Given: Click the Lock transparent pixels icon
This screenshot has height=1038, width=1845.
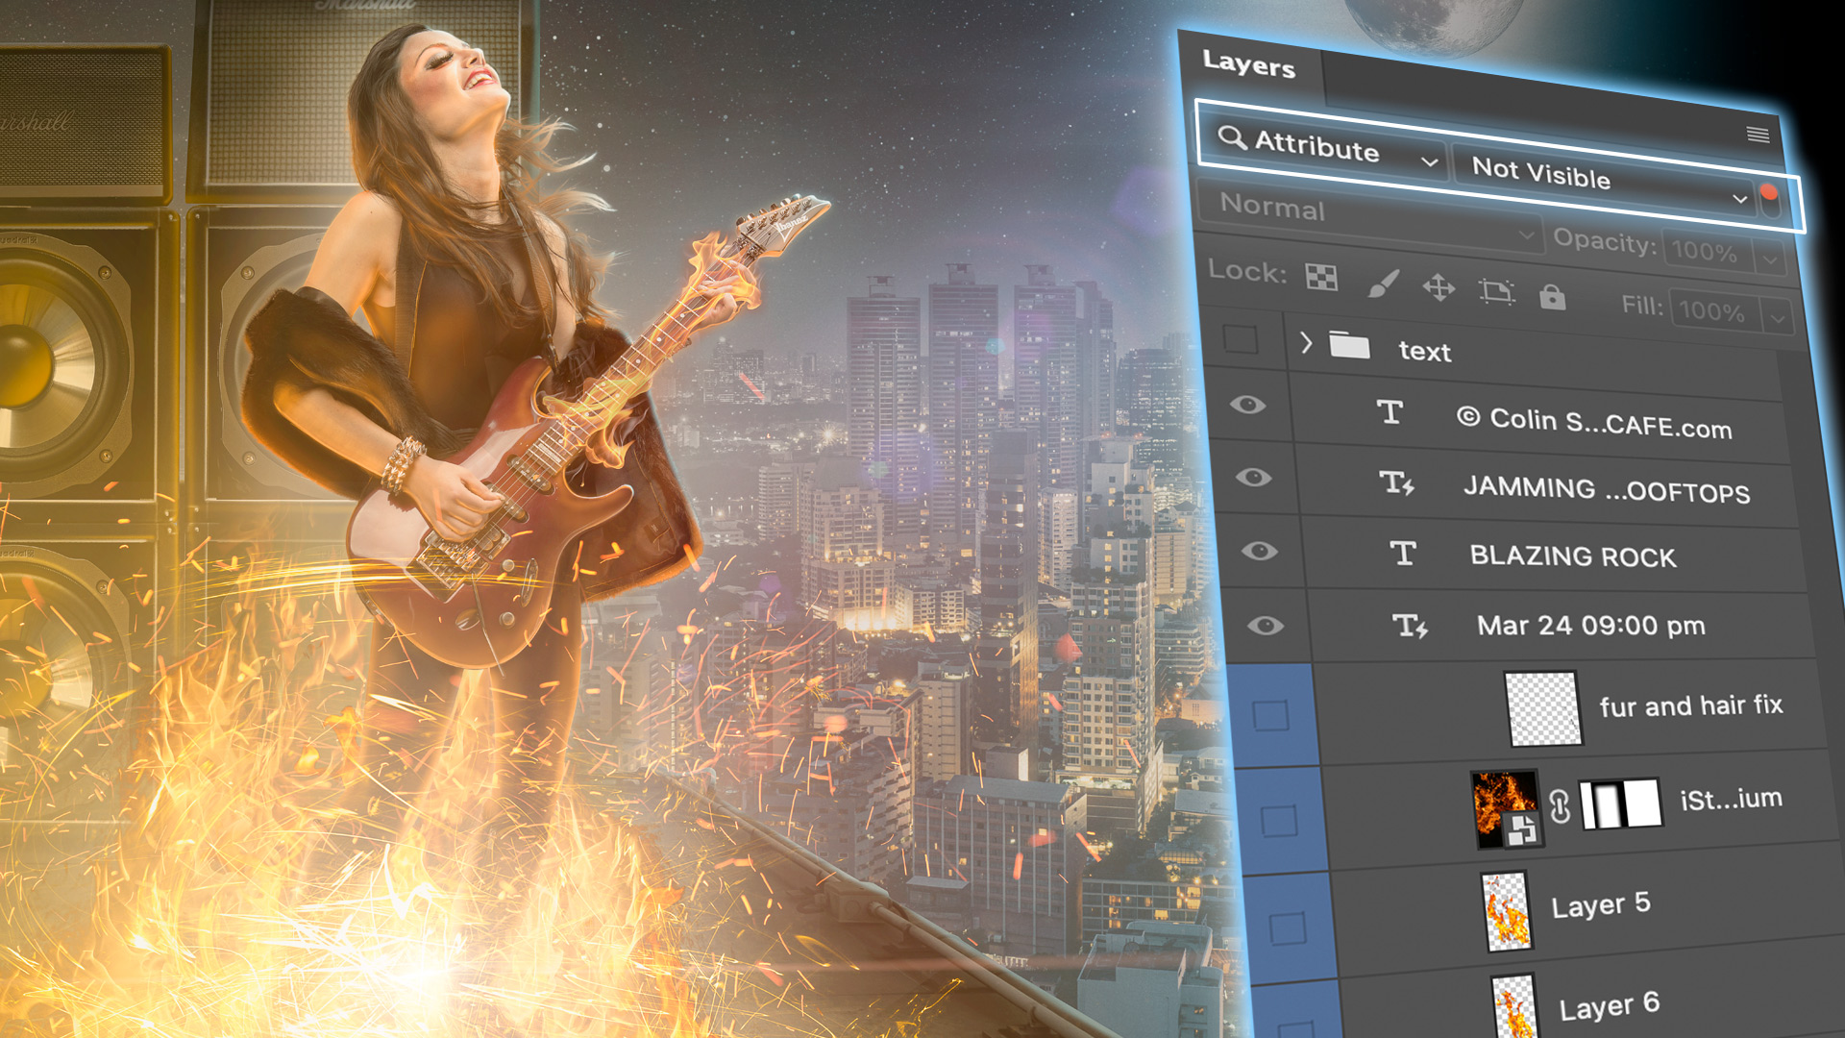Looking at the screenshot, I should click(x=1322, y=279).
